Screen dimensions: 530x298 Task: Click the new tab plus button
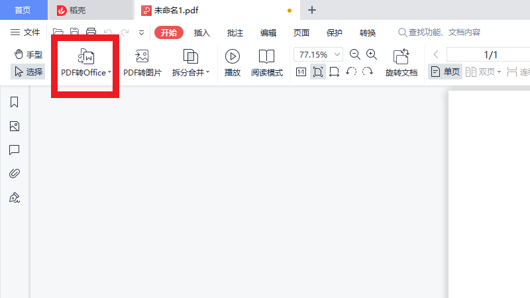(312, 10)
